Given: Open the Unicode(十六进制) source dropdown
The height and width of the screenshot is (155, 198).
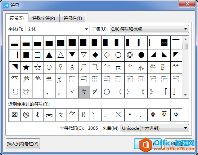Looking at the screenshot, I should click(155, 128).
